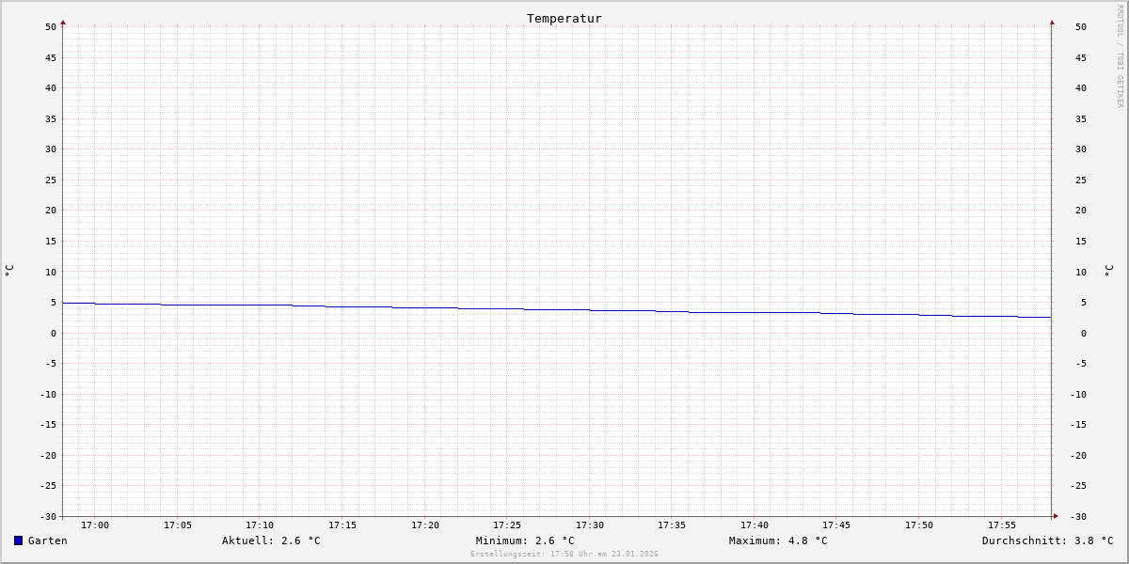Viewport: 1129px width, 564px height.
Task: Select the 'Garten' legend label
Action: click(48, 540)
